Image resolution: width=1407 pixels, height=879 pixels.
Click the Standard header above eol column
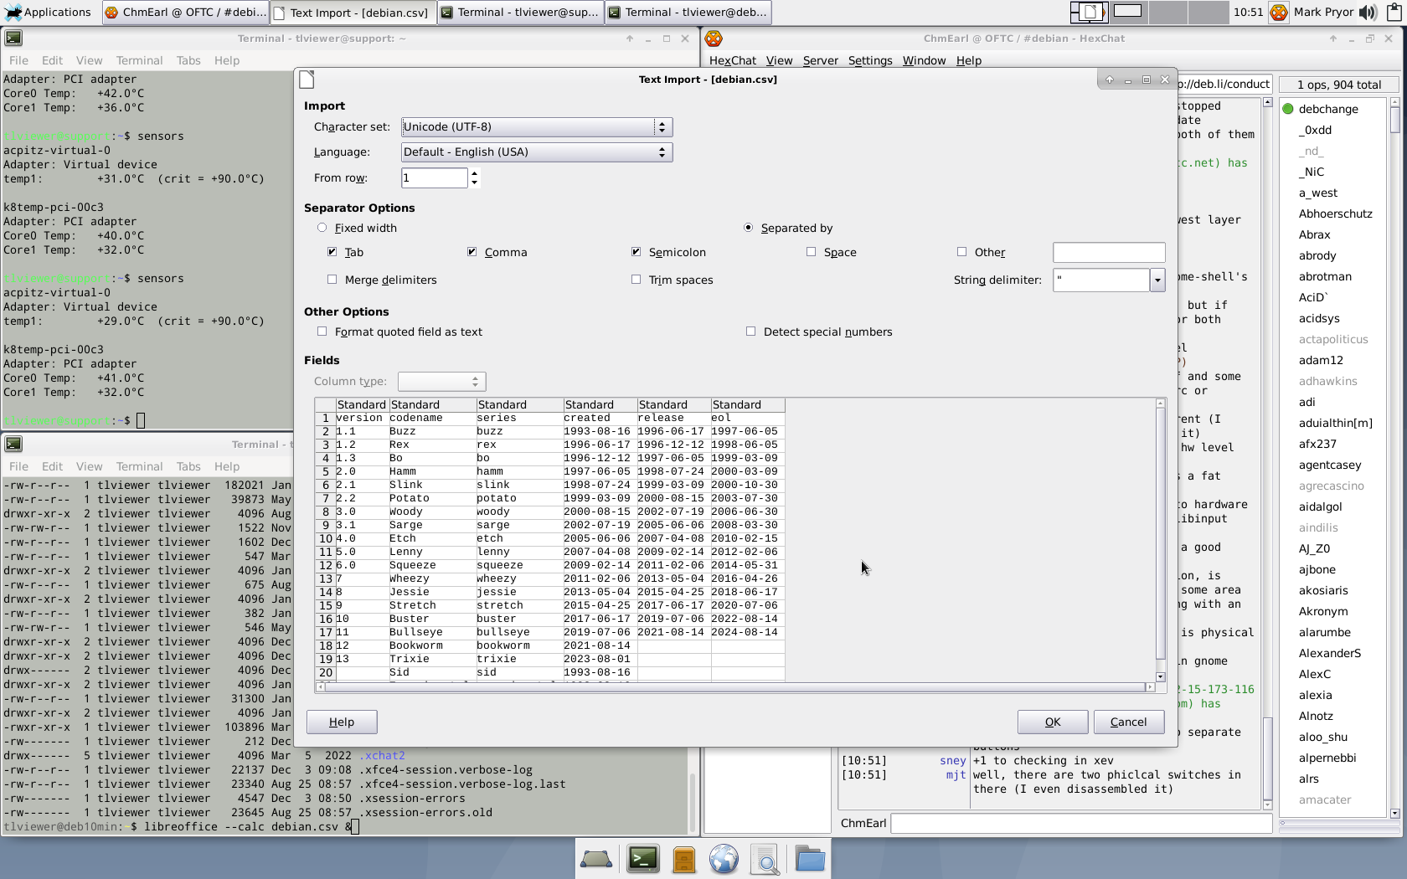[x=748, y=405]
